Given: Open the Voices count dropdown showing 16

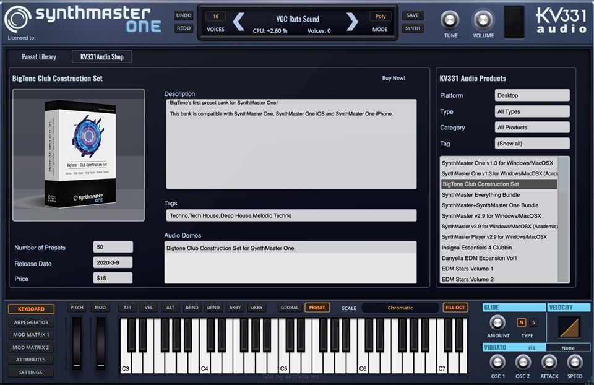Looking at the screenshot, I should click(x=215, y=16).
